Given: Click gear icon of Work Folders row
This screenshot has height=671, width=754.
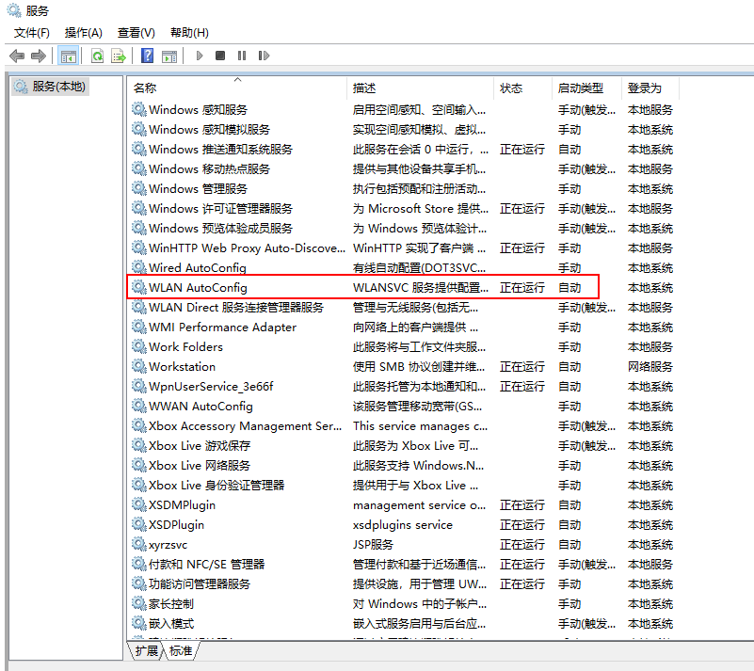Looking at the screenshot, I should point(139,346).
